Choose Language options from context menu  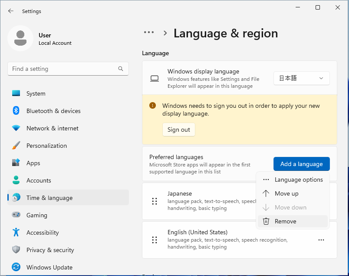coord(293,180)
